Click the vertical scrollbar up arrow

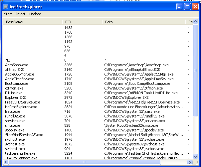195,22
